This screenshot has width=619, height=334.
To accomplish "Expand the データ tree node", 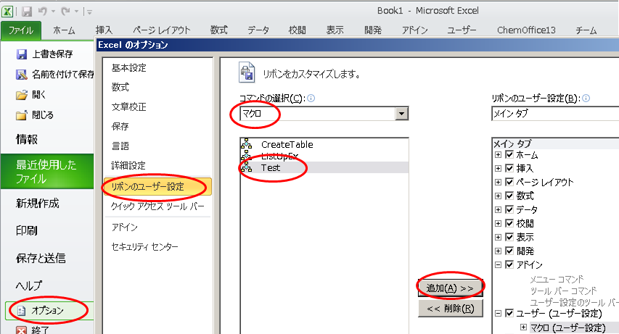I will (x=499, y=210).
